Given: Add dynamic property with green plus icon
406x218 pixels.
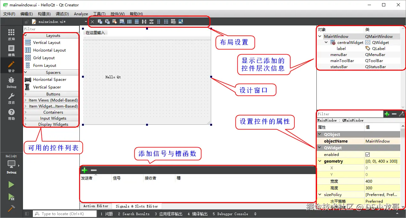Looking at the screenshot, I should pos(387,114).
